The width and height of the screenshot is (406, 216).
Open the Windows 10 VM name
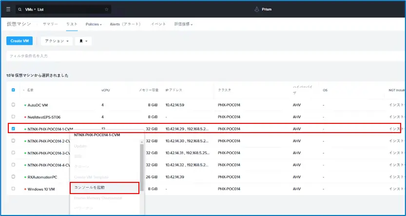coord(41,189)
